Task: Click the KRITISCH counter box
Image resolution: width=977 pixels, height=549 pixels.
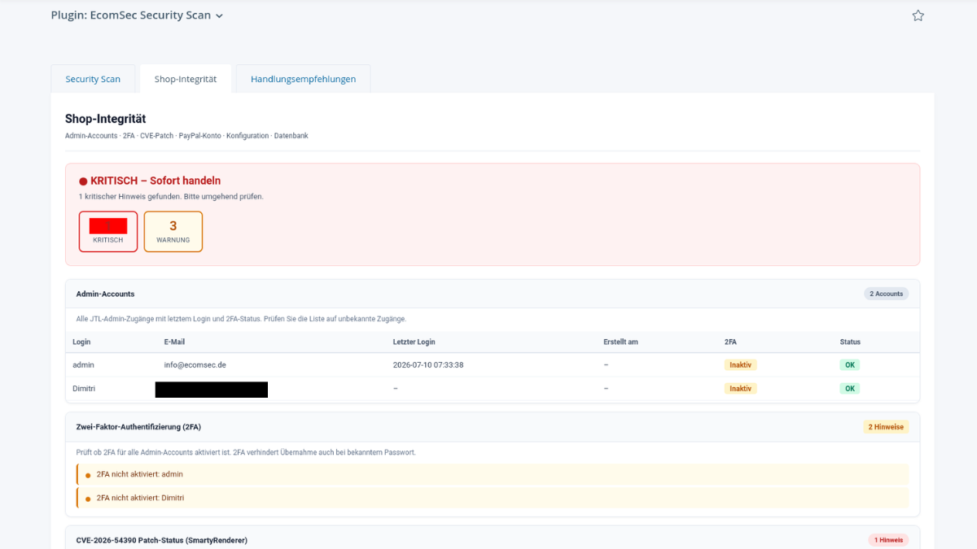Action: 108,232
